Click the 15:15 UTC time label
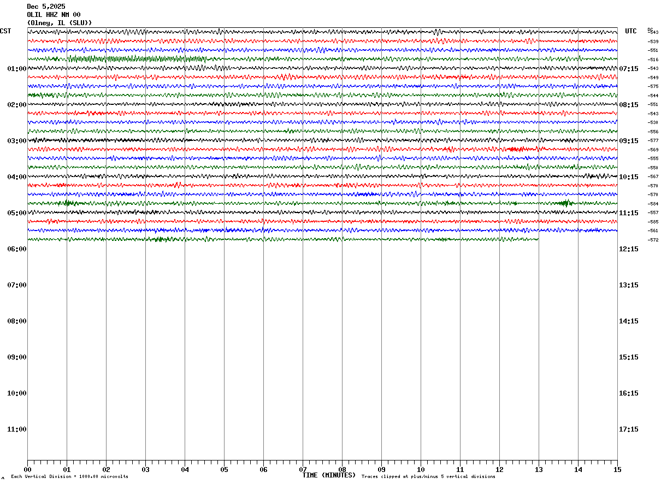This screenshot has height=484, width=661. (x=629, y=357)
